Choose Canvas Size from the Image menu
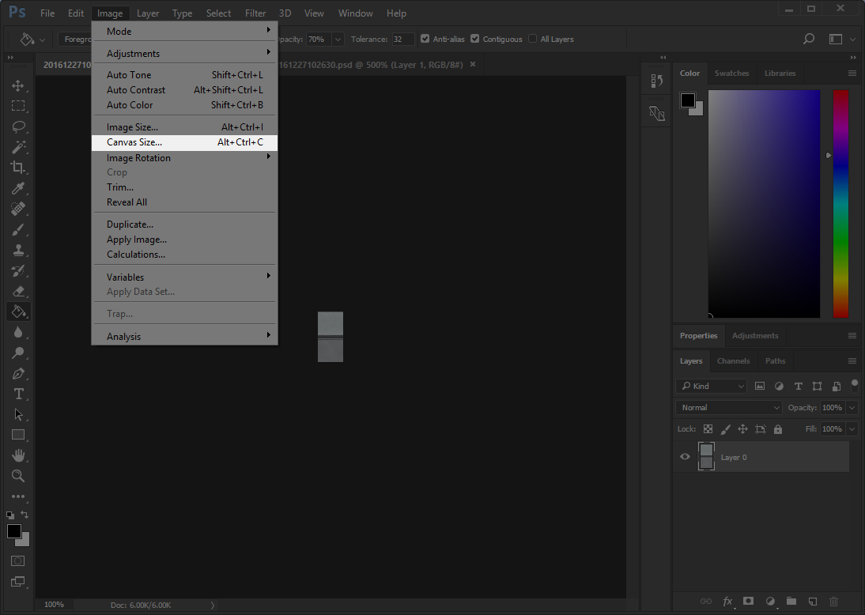The image size is (865, 615). [184, 142]
